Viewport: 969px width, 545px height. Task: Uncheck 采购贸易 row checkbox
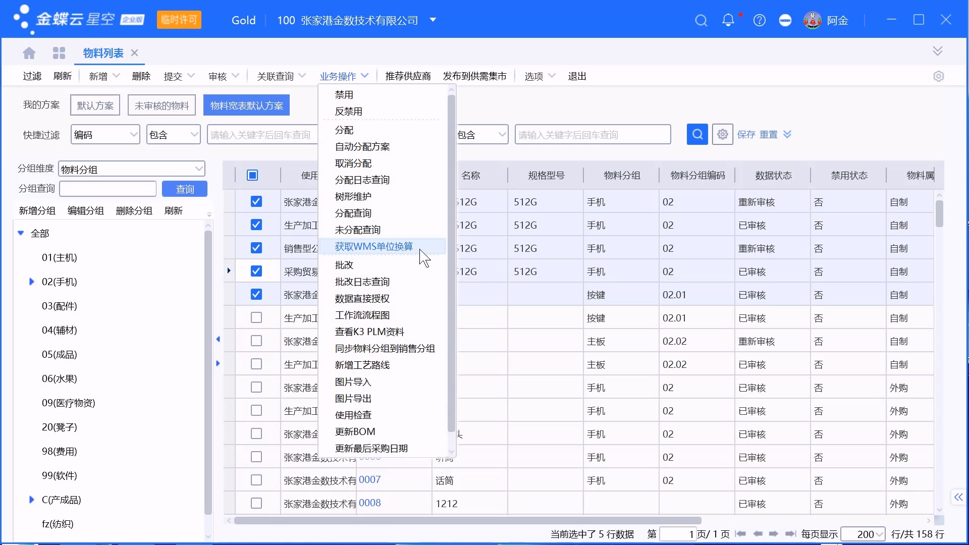(256, 271)
